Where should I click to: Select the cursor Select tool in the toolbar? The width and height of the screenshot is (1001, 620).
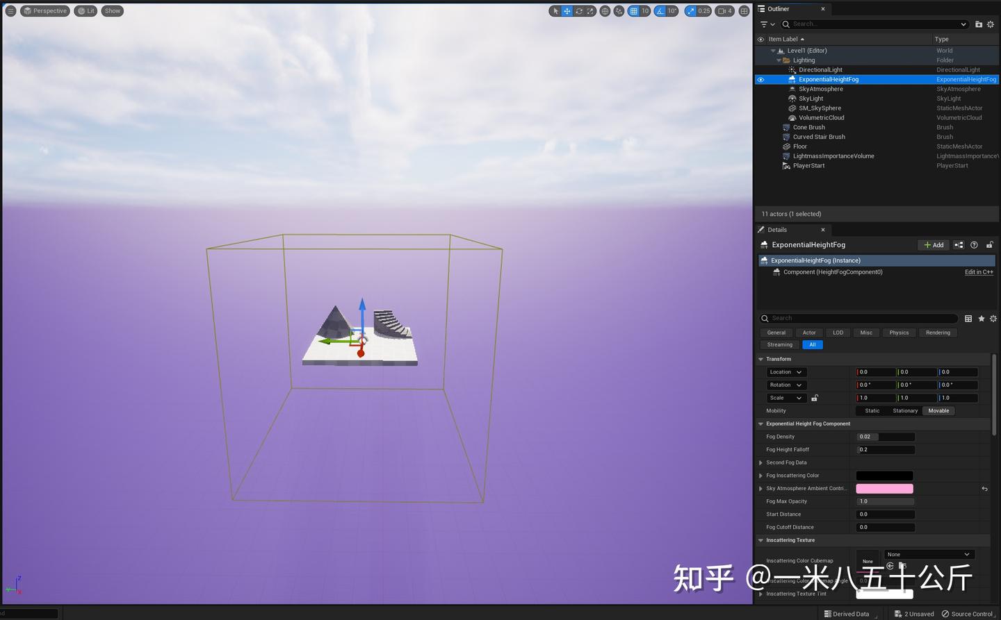click(554, 10)
